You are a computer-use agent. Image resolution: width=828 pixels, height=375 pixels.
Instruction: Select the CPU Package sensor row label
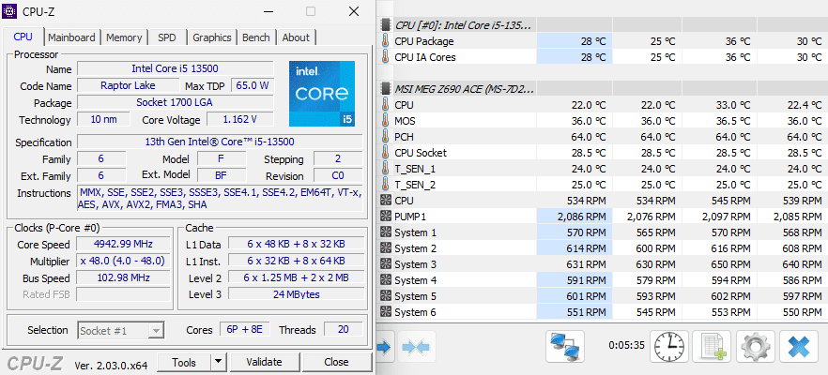[424, 41]
